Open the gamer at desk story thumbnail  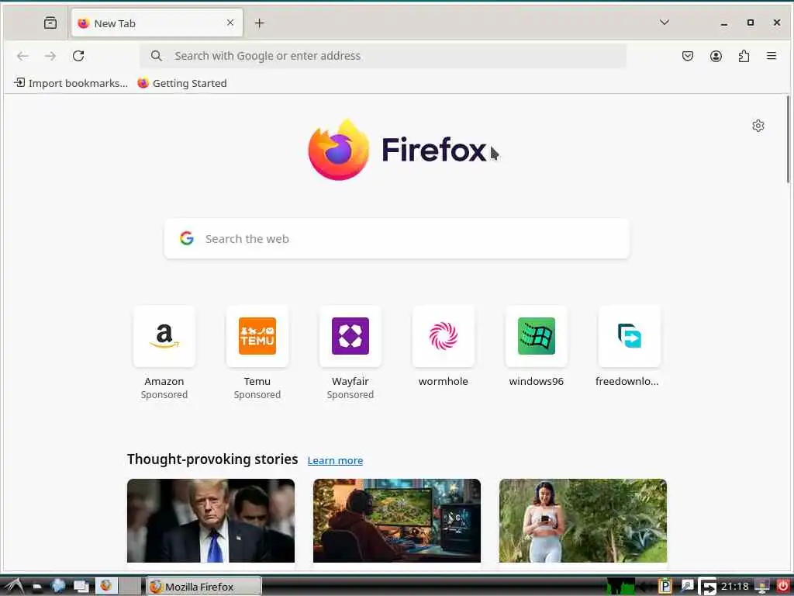(397, 521)
